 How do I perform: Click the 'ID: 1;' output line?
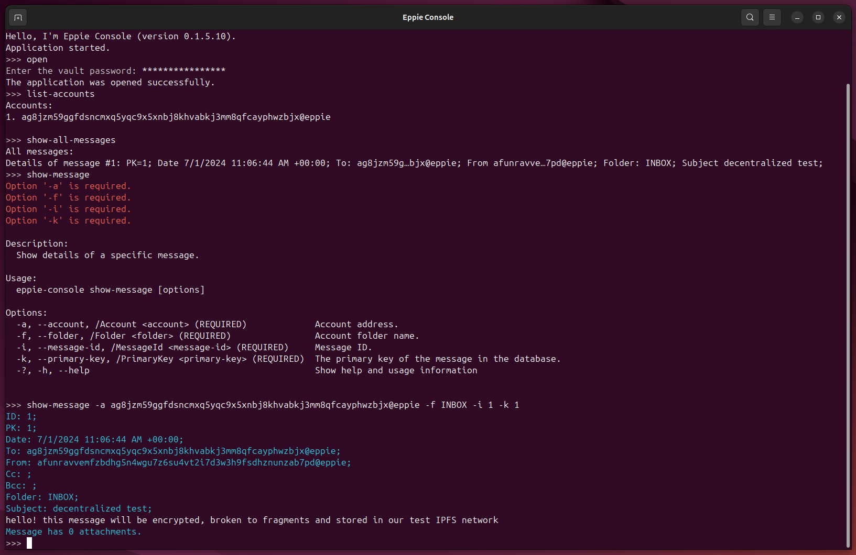[x=21, y=416]
